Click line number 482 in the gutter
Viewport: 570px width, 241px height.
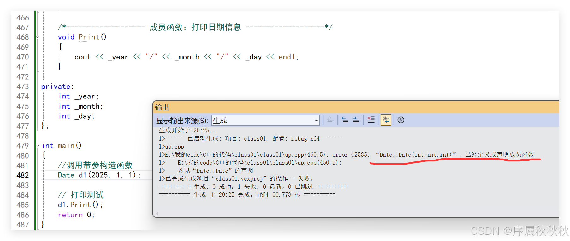[x=23, y=175]
